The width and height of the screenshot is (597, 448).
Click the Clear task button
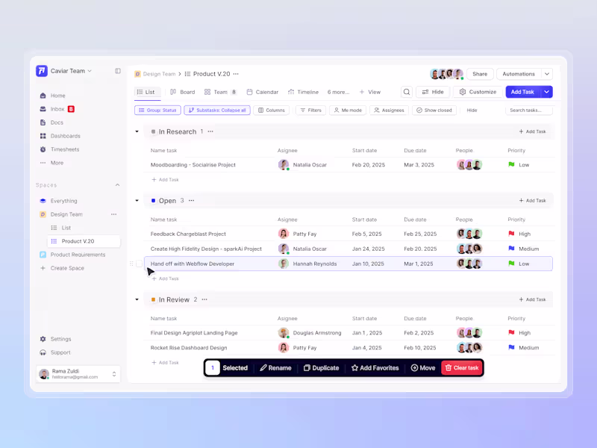(x=461, y=367)
